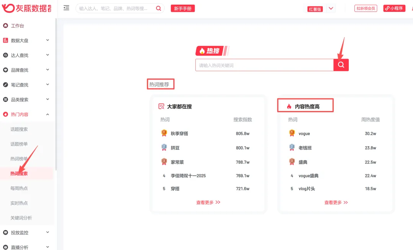The image size is (413, 250).
Task: Click the 灰豚数据 logo
Action: tap(26, 8)
